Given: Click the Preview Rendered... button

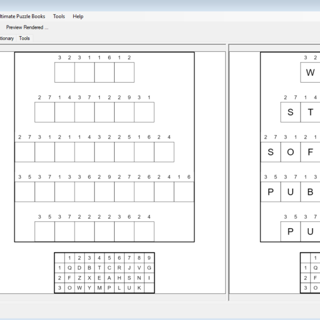Looking at the screenshot, I should (x=27, y=27).
